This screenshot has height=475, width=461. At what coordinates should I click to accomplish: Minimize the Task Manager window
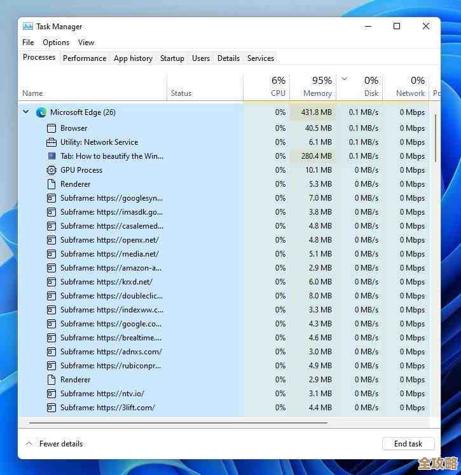(x=368, y=27)
